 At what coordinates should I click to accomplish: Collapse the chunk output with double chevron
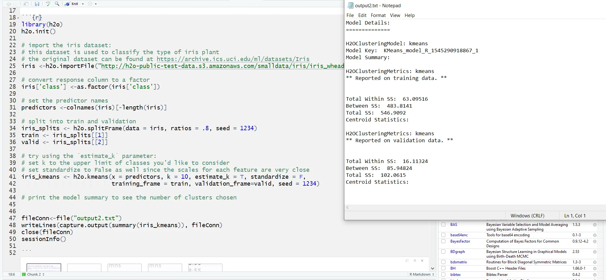(415, 260)
